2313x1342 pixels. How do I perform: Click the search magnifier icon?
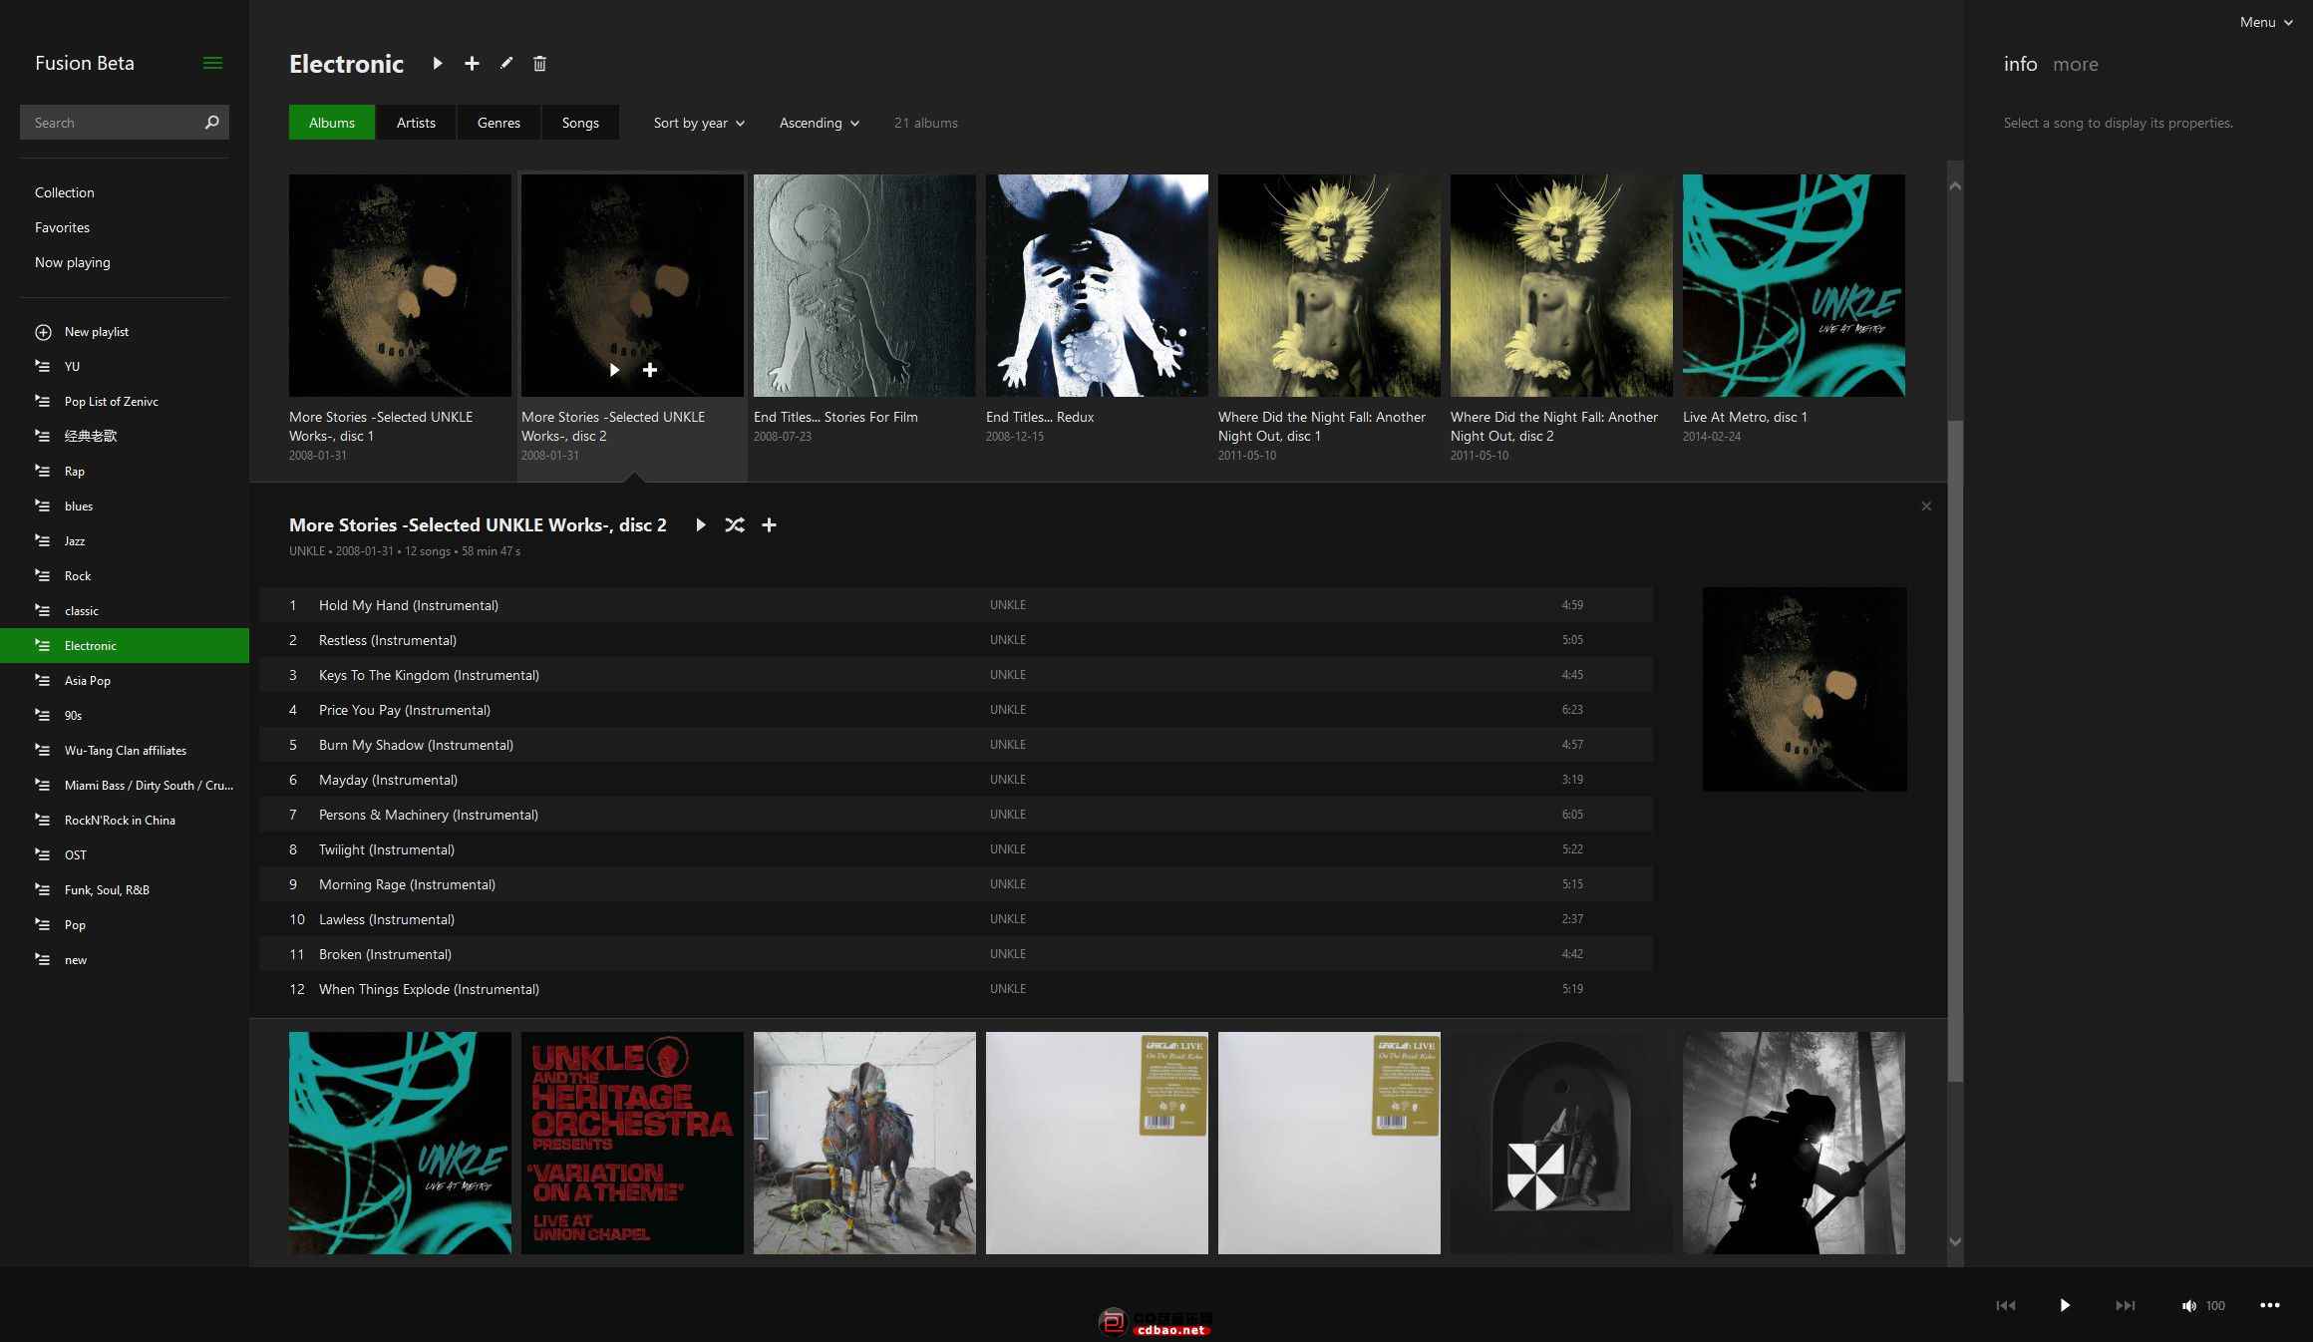pyautogui.click(x=211, y=123)
